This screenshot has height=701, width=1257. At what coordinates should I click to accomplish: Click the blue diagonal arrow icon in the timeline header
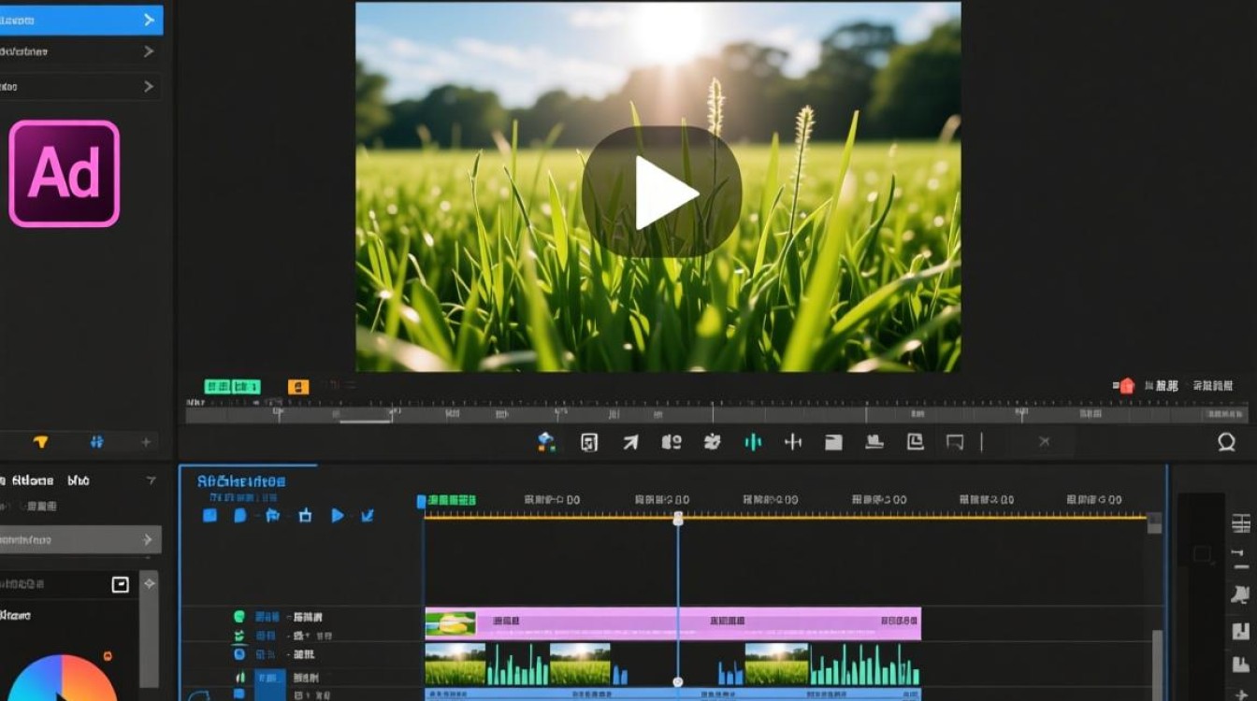point(368,515)
